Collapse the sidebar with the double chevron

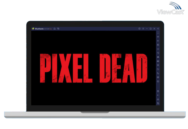[158, 29]
